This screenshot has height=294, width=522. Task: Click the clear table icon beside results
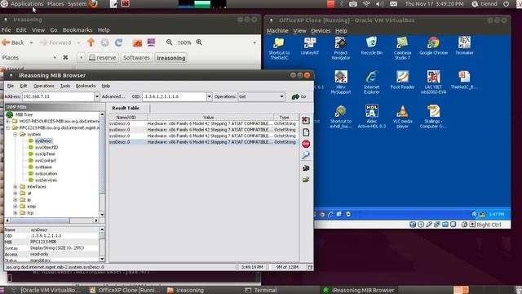pyautogui.click(x=306, y=121)
